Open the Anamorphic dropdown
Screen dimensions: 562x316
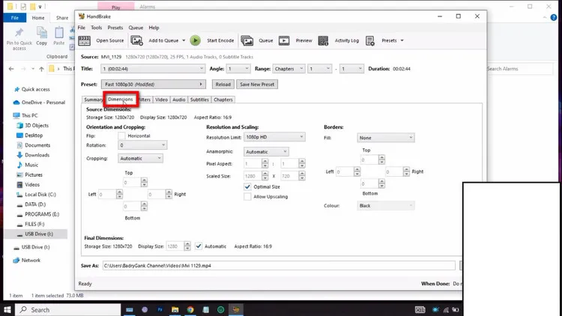266,152
